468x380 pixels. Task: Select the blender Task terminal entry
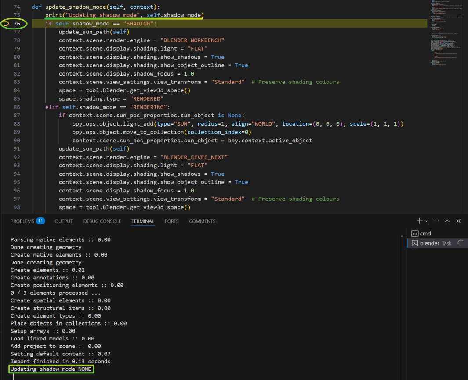[436, 243]
